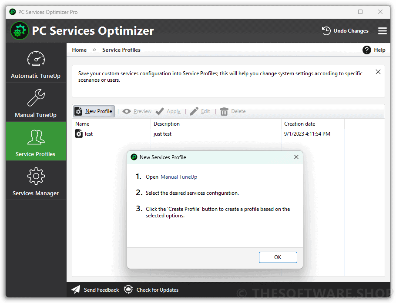
Task: Select Service Profiles in the sidebar
Action: [36, 141]
